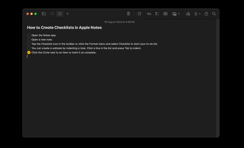Check off 'Open the Notes app.'
244x148 pixels.
(x=29, y=35)
